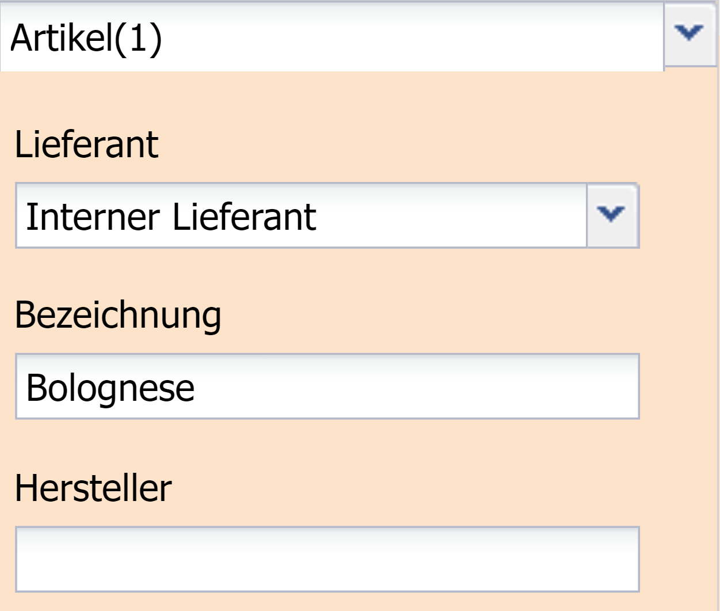Click the Bezeichnung label
This screenshot has height=611, width=720.
[117, 315]
